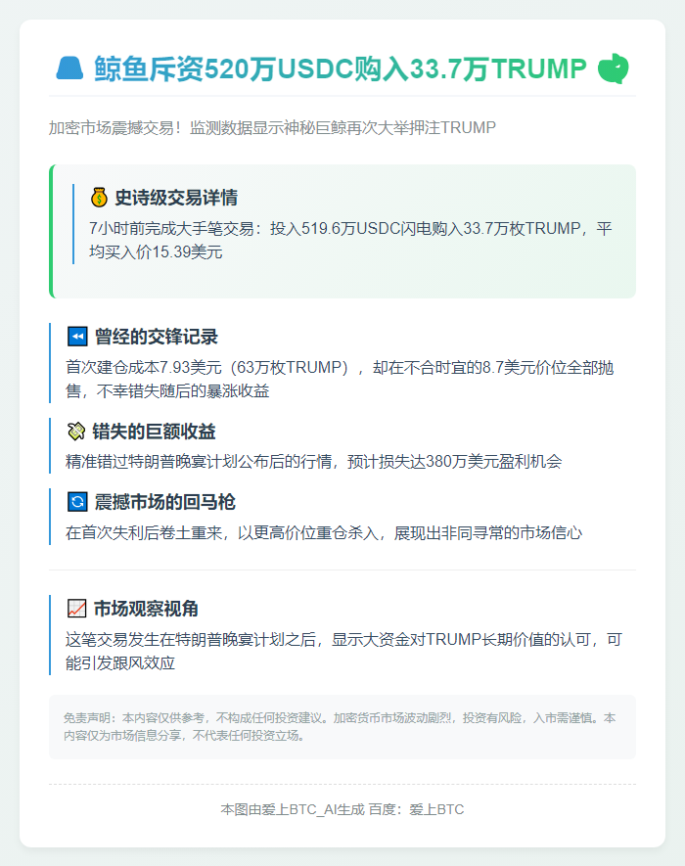The image size is (685, 866).
Task: Click the refresh icon beside 震撼市场的回马枪
Action: pos(77,501)
